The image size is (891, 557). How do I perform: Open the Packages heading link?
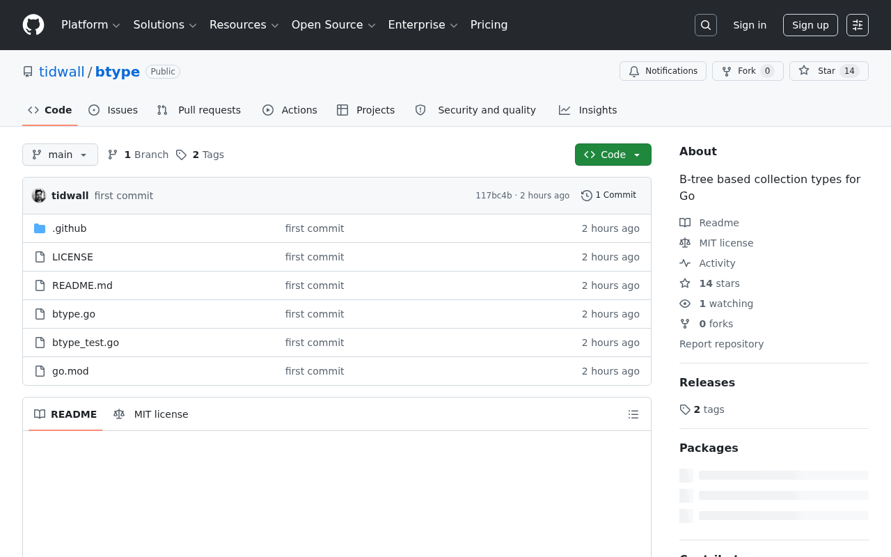[x=709, y=448]
